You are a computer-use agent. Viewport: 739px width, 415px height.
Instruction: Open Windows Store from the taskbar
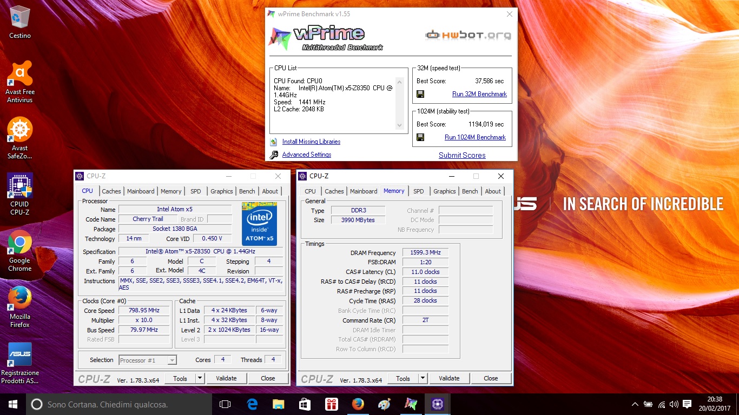305,404
